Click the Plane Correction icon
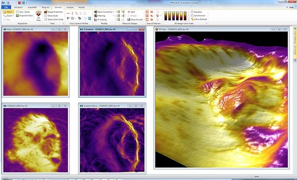This screenshot has width=297, height=180. (x=96, y=12)
